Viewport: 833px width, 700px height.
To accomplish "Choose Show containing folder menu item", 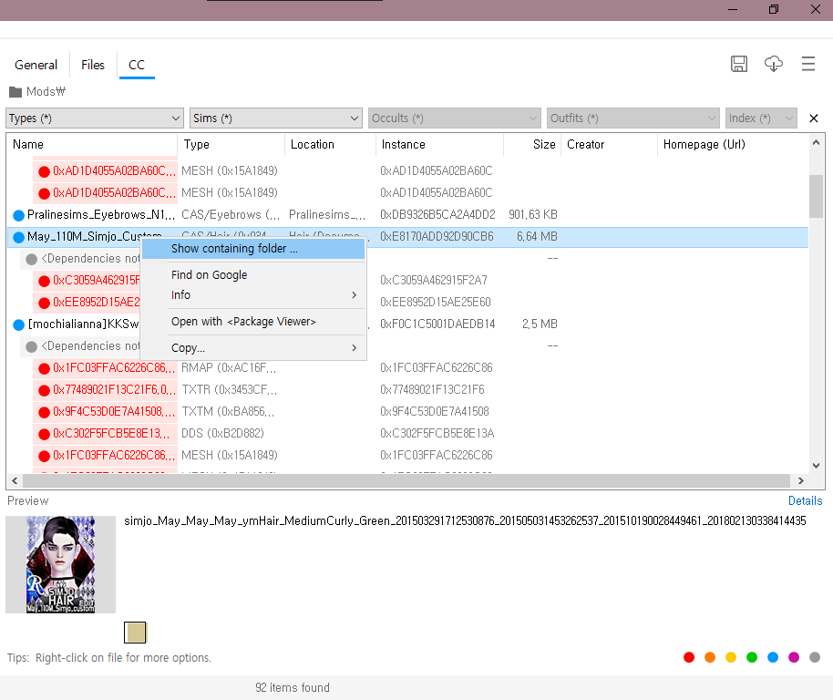I will click(253, 249).
